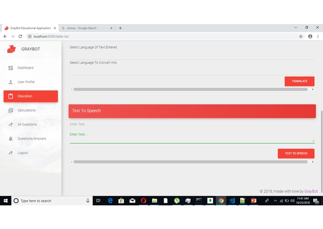Open the notification center icon
The width and height of the screenshot is (323, 229).
316,201
